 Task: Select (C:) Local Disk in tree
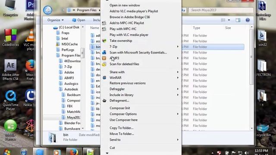[69, 27]
